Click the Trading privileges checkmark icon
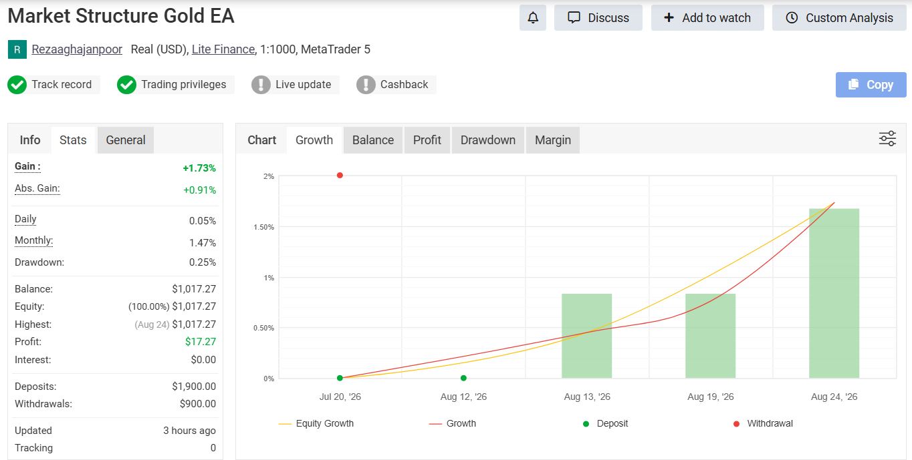 pos(126,85)
